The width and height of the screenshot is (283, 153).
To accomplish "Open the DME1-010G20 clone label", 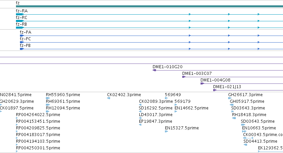I will [x=168, y=67].
